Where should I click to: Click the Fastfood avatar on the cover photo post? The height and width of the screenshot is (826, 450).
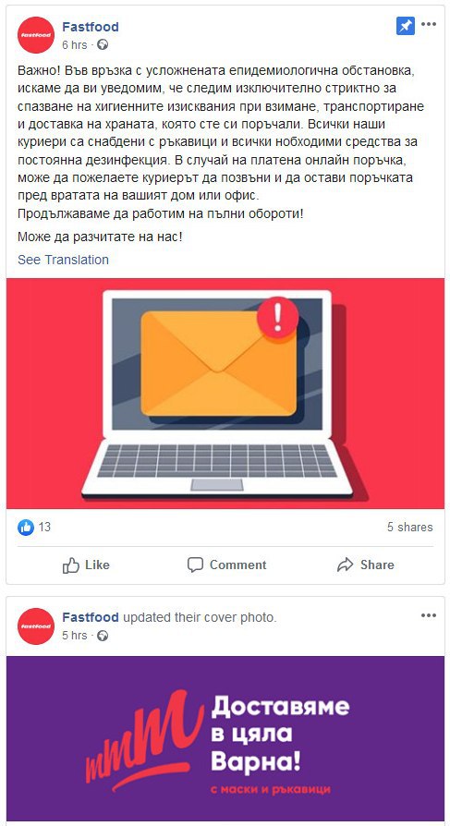pos(36,626)
